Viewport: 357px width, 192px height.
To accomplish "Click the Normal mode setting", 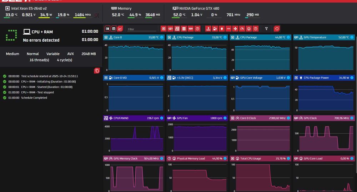I will point(32,54).
